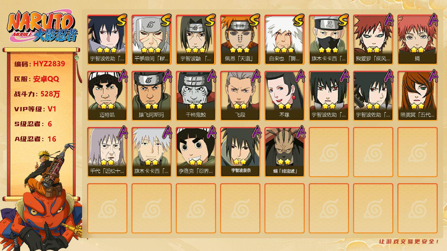
Task: Click the Naruto Mobile 火影忍者 logo
Action: pos(42,27)
